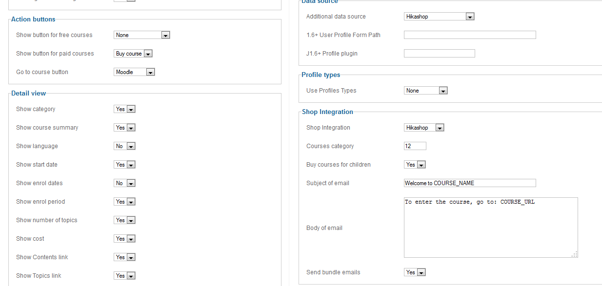Viewport: 602px width, 286px height.
Task: Focus the J1.6+ Profile plugin text field
Action: pyautogui.click(x=439, y=54)
